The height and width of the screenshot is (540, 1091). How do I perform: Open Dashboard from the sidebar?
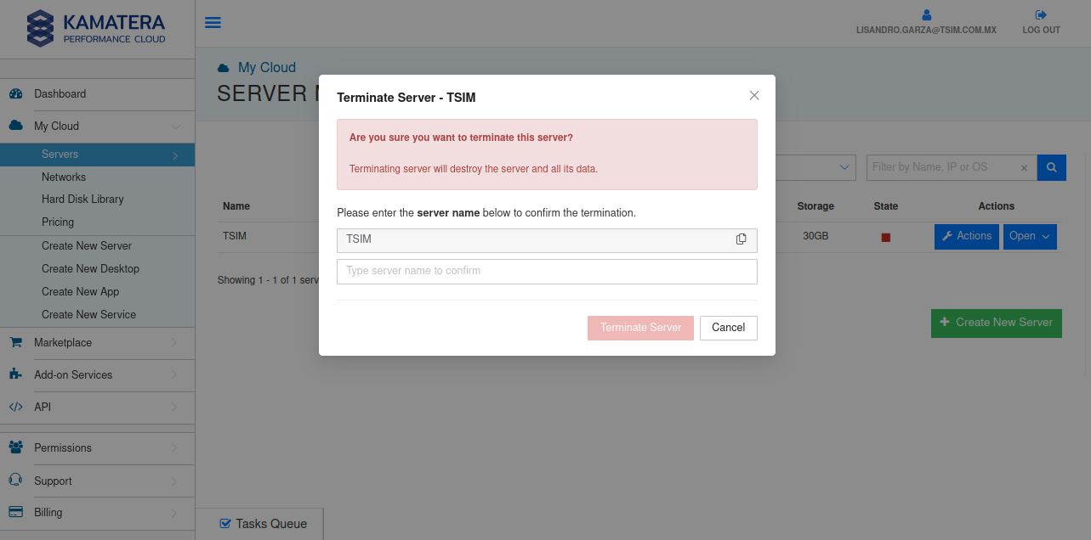click(x=60, y=94)
